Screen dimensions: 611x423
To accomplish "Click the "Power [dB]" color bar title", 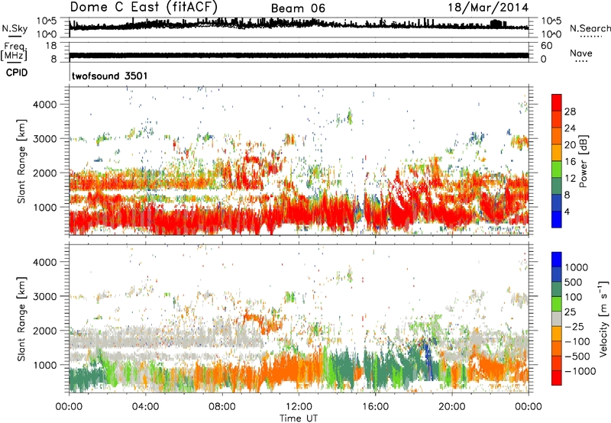I will click(583, 161).
